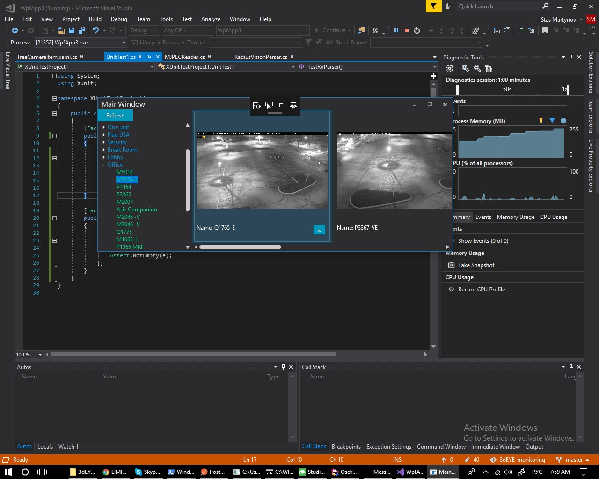
Task: Click MainWindow horizontal scrollbar thumb
Action: [x=240, y=247]
